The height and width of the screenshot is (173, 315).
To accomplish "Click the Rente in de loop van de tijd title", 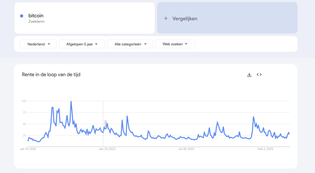I will coord(51,75).
